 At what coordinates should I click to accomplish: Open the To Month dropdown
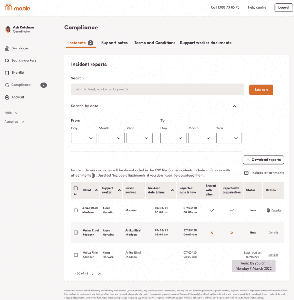click(201, 138)
